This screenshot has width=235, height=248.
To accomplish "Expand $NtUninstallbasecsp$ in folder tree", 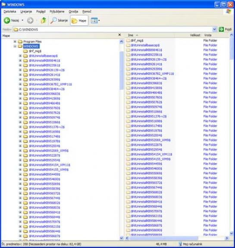I will tap(20, 56).
